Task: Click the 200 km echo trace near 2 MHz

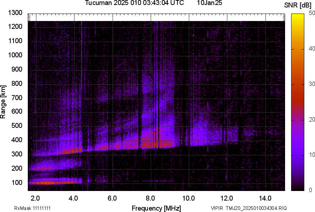Action: 41,169
